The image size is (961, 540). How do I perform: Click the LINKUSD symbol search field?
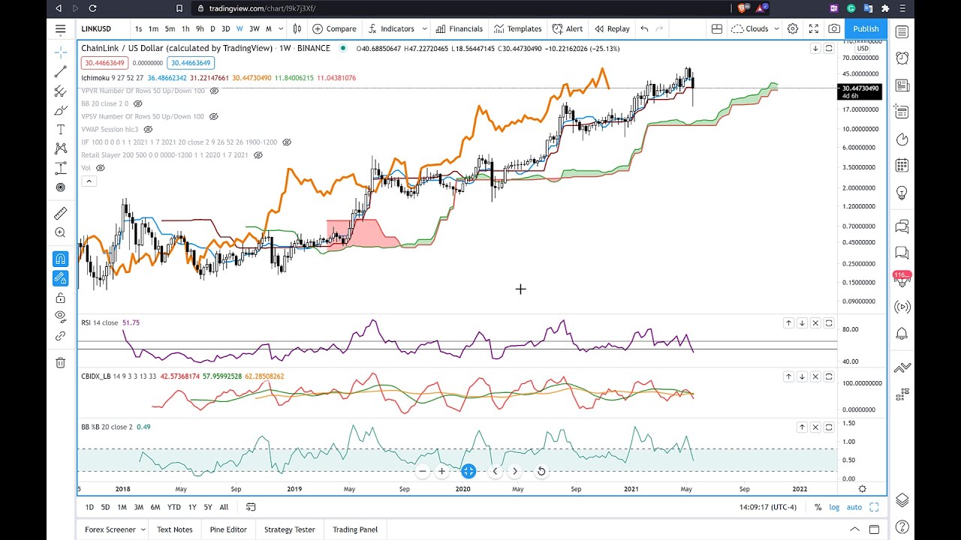103,28
